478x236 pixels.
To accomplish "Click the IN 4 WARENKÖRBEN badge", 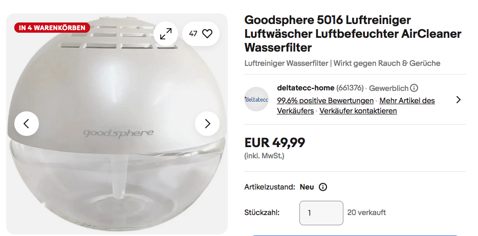I will pos(52,28).
